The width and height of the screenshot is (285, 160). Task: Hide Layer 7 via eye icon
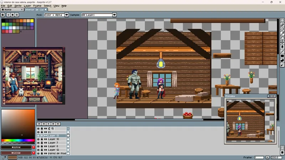point(38,143)
